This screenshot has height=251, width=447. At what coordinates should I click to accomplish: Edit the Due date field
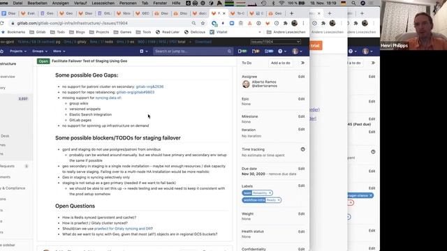301,169
